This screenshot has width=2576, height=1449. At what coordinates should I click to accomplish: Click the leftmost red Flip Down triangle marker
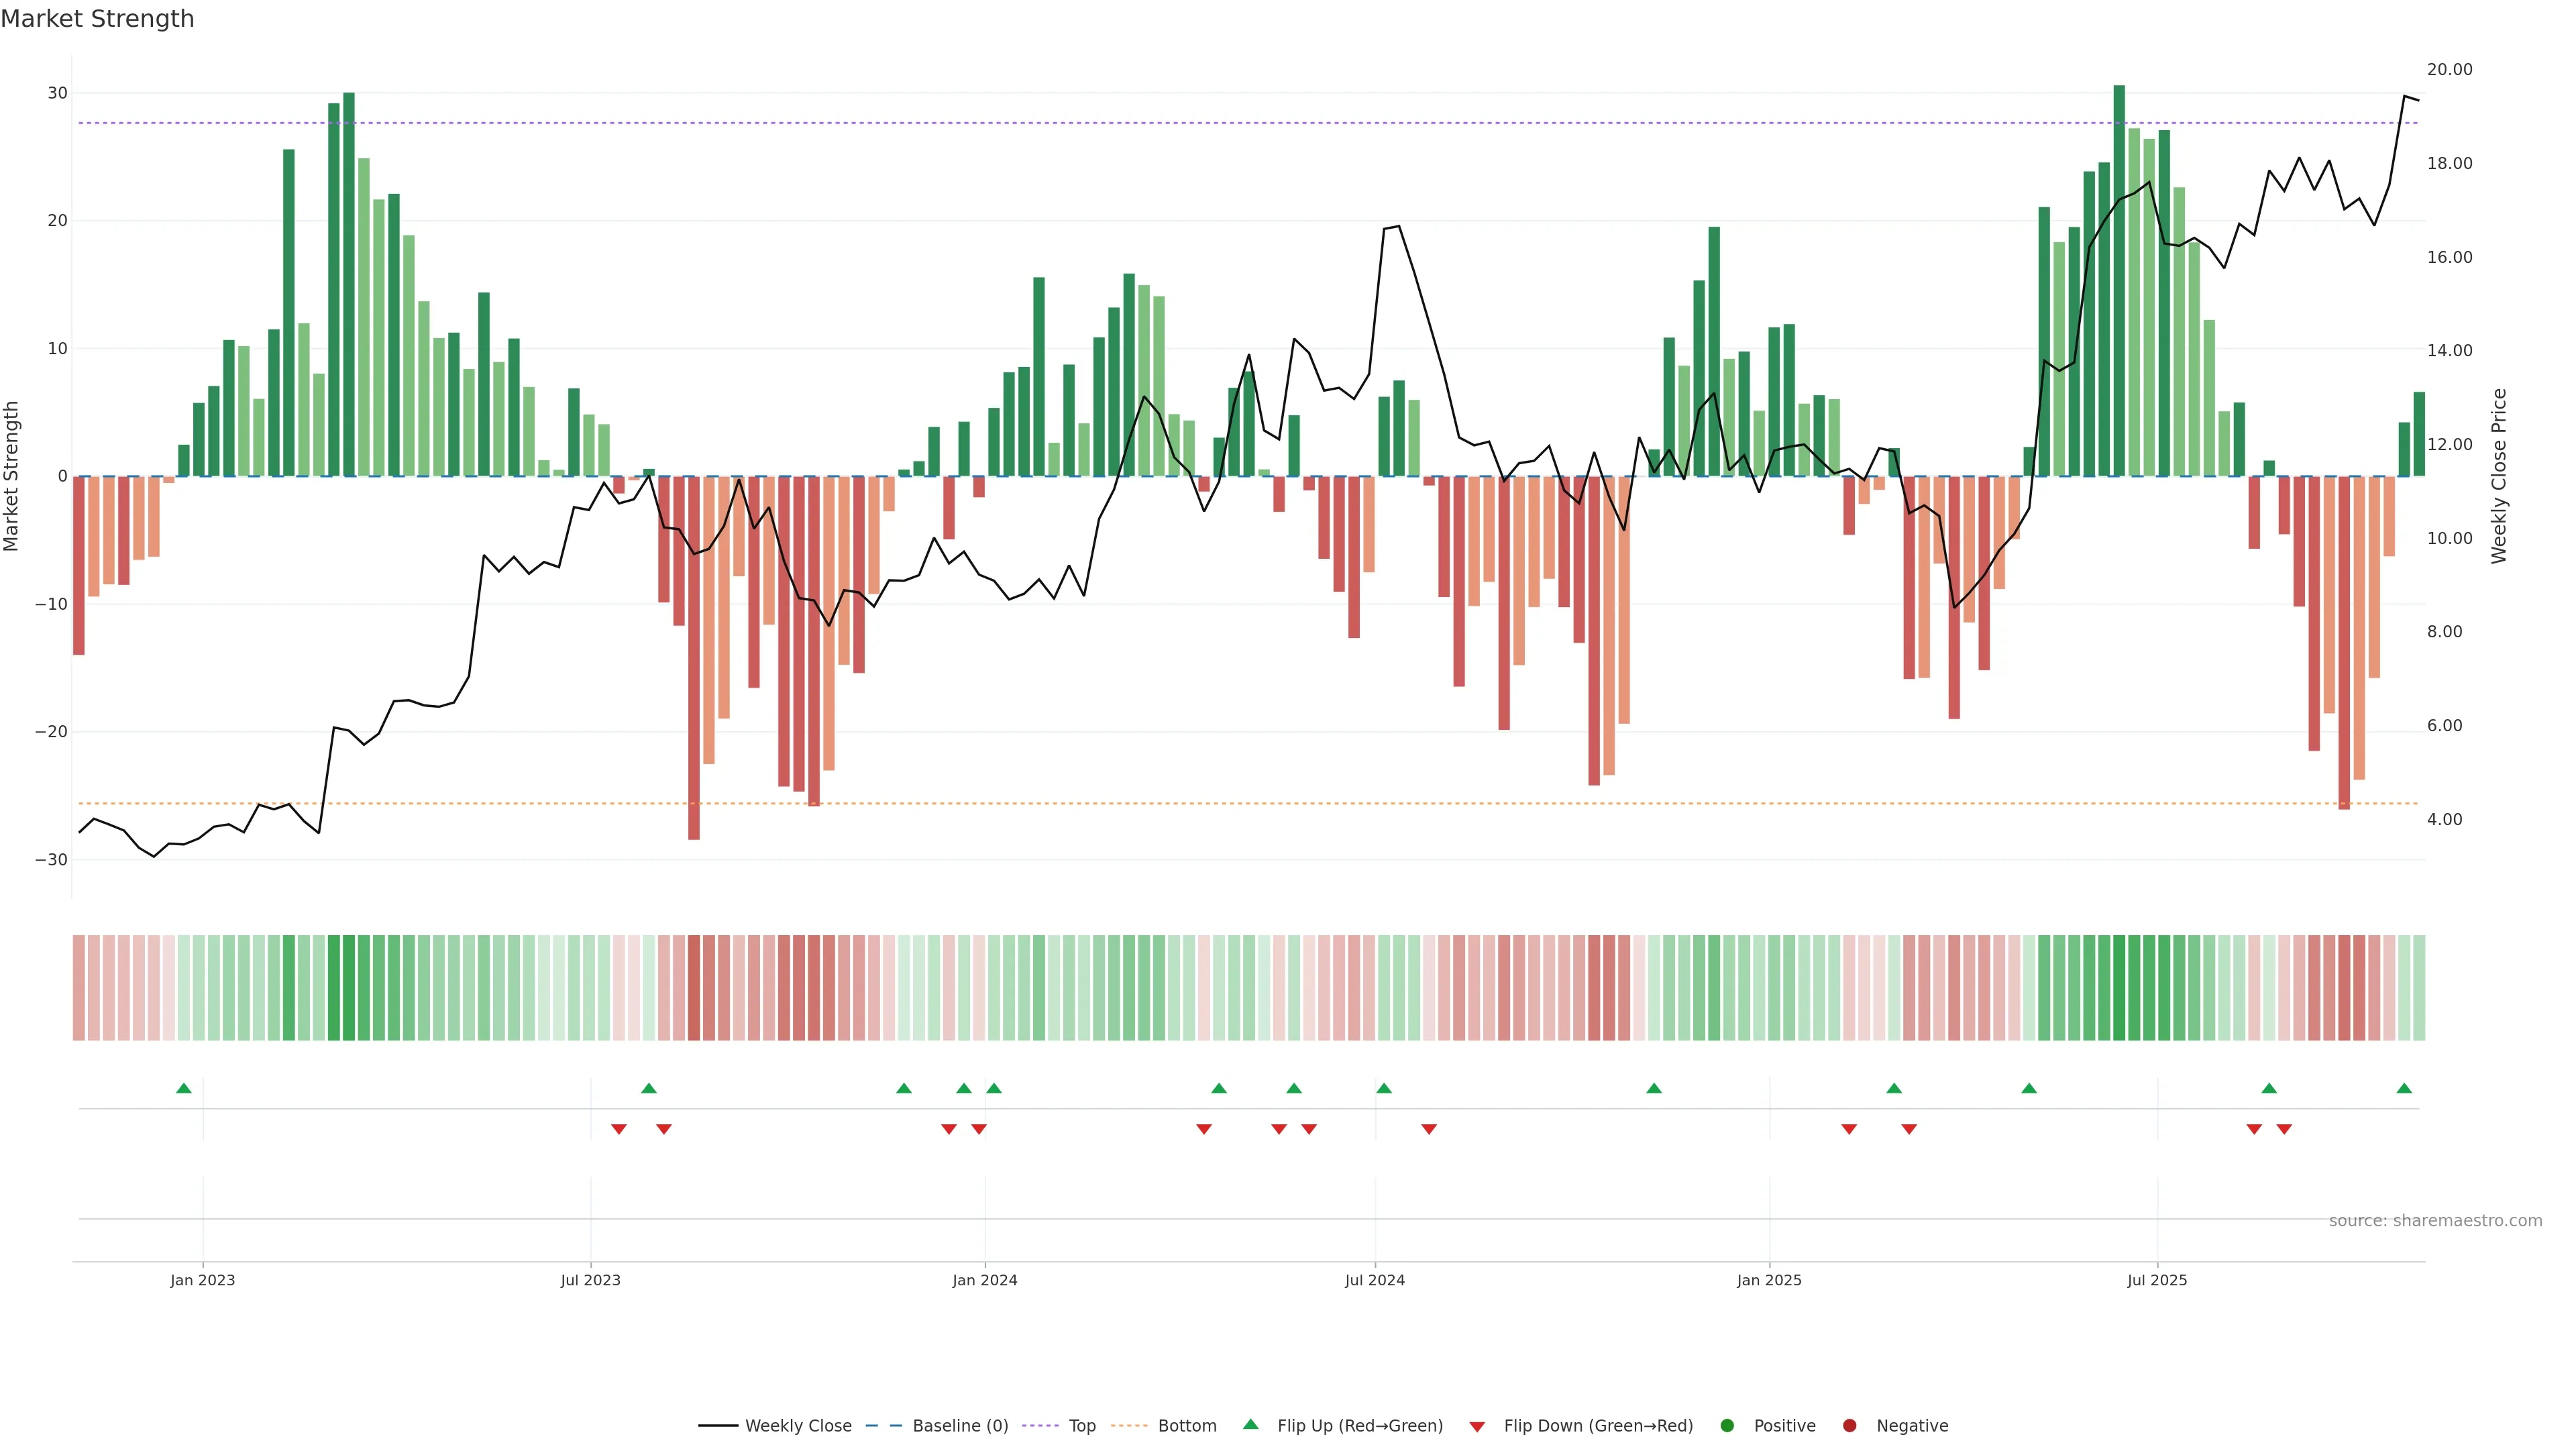click(619, 1129)
